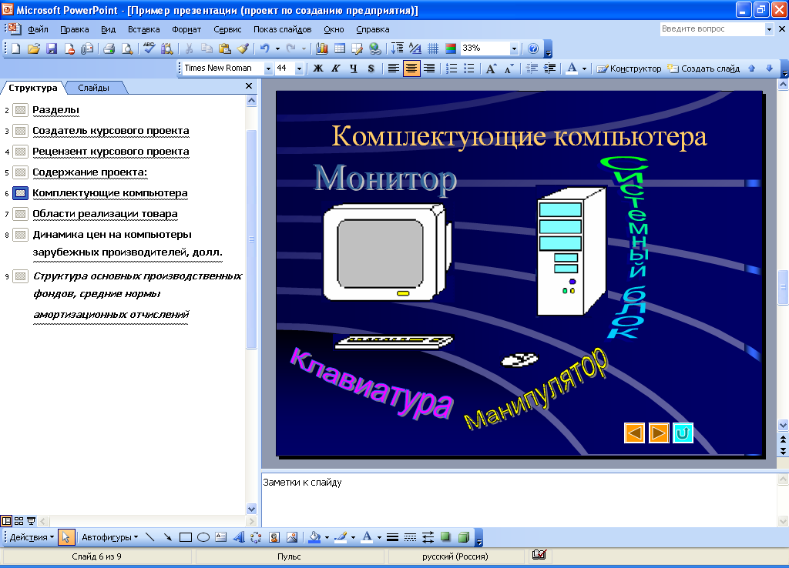Screen dimensions: 789x568
Task: Show grid with the grid icon
Action: 433,48
